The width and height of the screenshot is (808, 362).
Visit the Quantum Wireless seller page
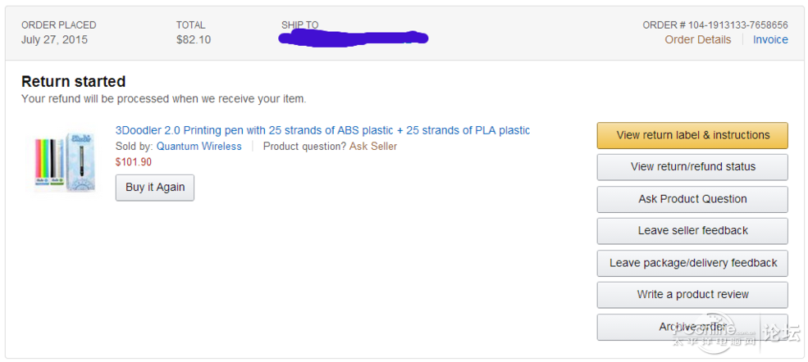(x=199, y=146)
